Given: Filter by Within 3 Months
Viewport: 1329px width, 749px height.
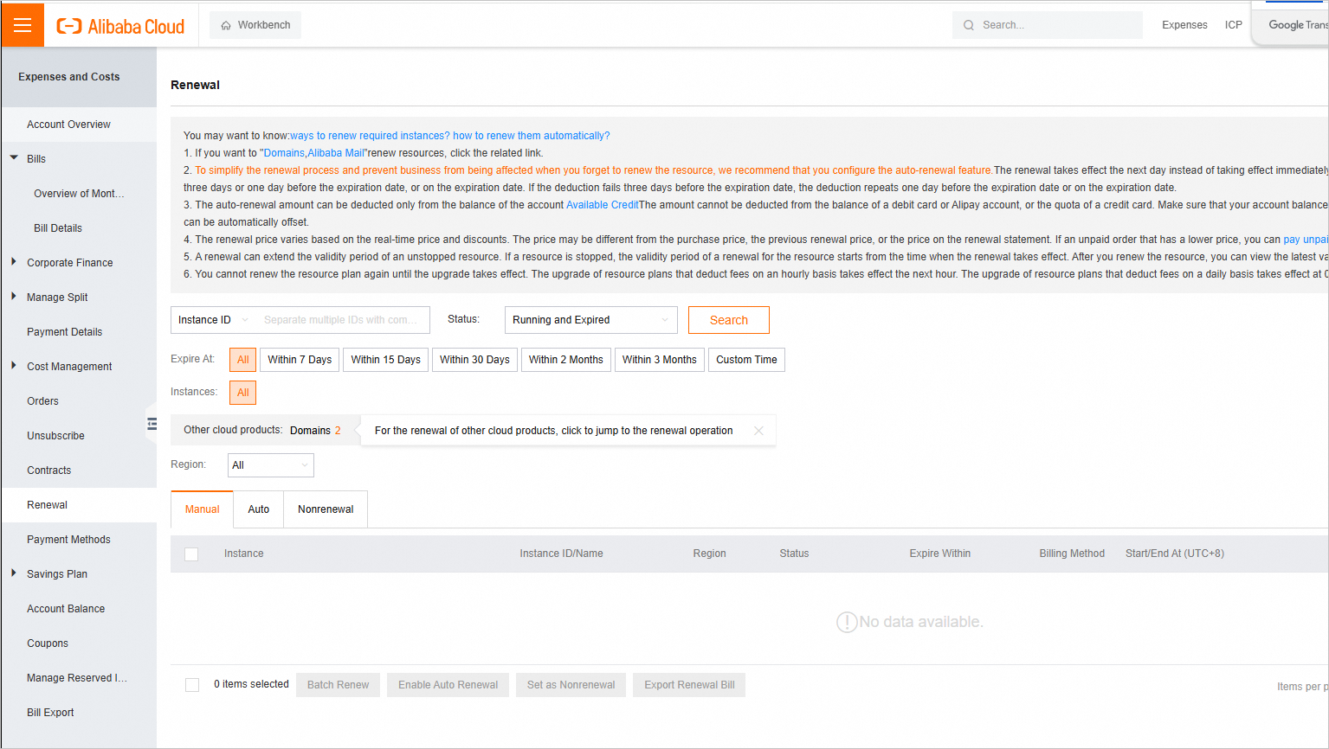Looking at the screenshot, I should [x=660, y=360].
